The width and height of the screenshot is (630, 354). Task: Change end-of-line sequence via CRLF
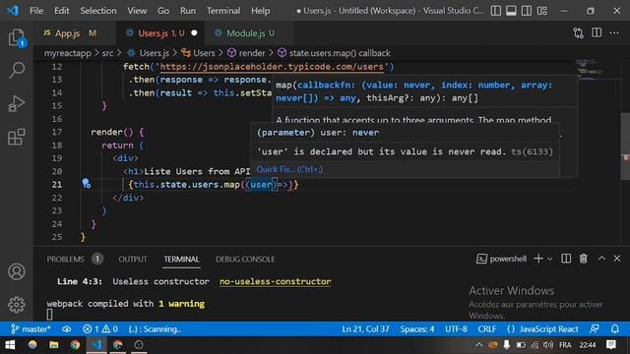487,329
